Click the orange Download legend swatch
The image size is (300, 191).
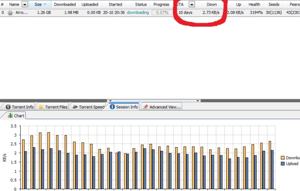coord(283,158)
